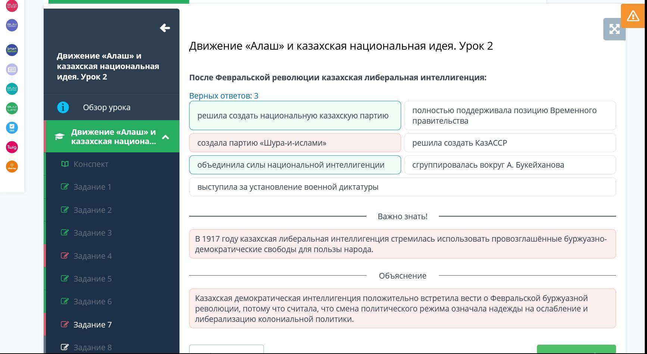Viewport: 647px width, 354px height.
Task: Select answer «создала партию «Шура-и-ислами»»
Action: [x=295, y=143]
